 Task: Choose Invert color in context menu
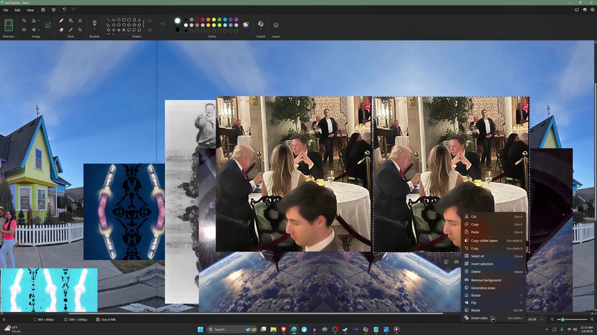click(493, 318)
